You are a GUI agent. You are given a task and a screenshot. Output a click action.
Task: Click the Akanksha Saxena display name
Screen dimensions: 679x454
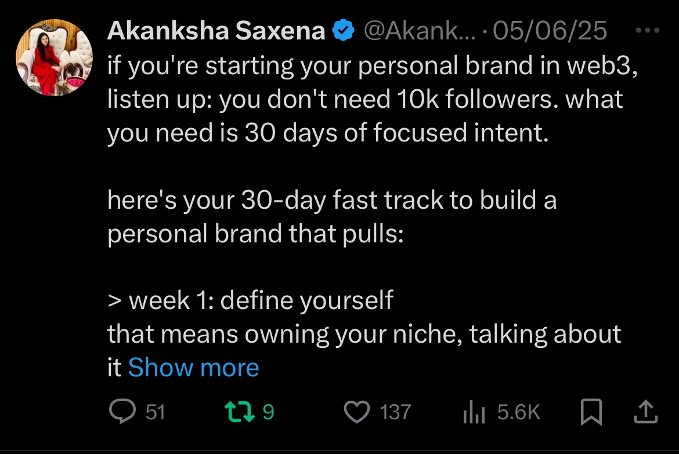[216, 31]
